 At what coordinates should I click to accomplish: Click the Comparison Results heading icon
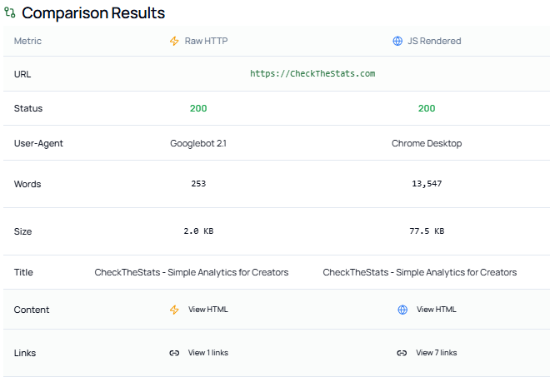(10, 13)
